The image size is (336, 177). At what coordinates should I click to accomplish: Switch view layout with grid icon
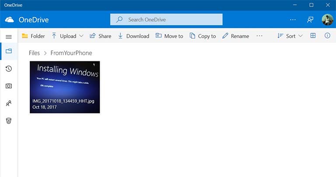[313, 35]
